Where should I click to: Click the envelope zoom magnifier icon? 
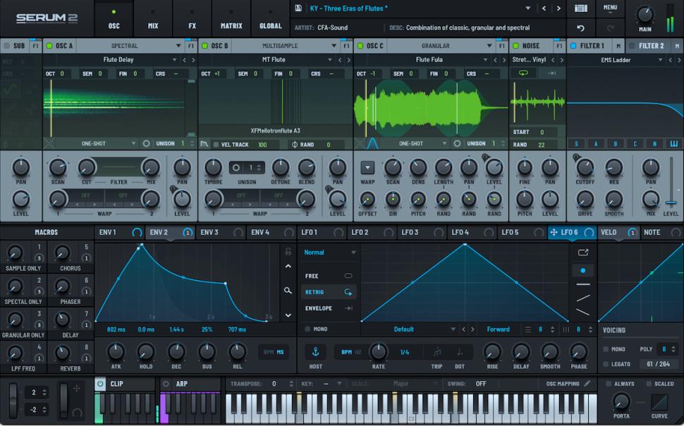point(288,290)
